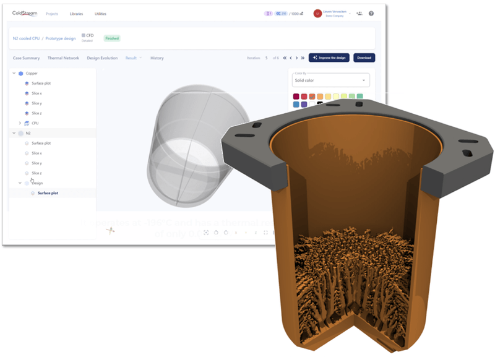Viewport: 495px width, 357px height.
Task: Select the X axis view icon
Action: click(x=236, y=233)
